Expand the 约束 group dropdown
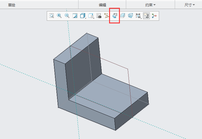The width and height of the screenshot is (202, 139). pos(150,5)
